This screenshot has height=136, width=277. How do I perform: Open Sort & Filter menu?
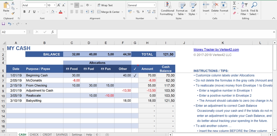coord(244,9)
